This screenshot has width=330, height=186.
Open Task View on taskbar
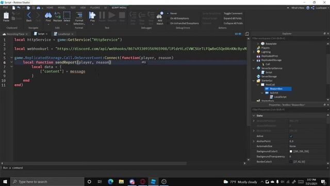pyautogui.click(x=100, y=181)
